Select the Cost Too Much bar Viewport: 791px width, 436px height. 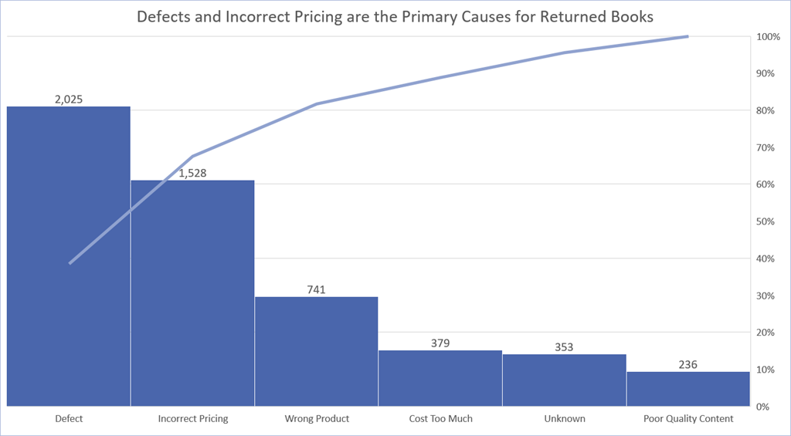tap(440, 378)
